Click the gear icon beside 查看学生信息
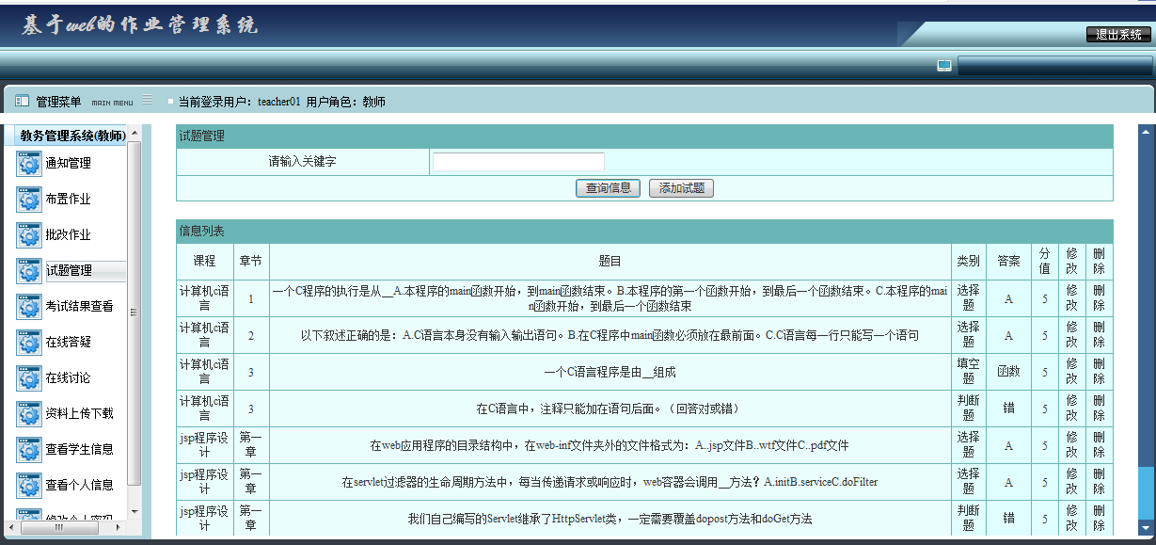This screenshot has height=545, width=1156. pos(29,449)
